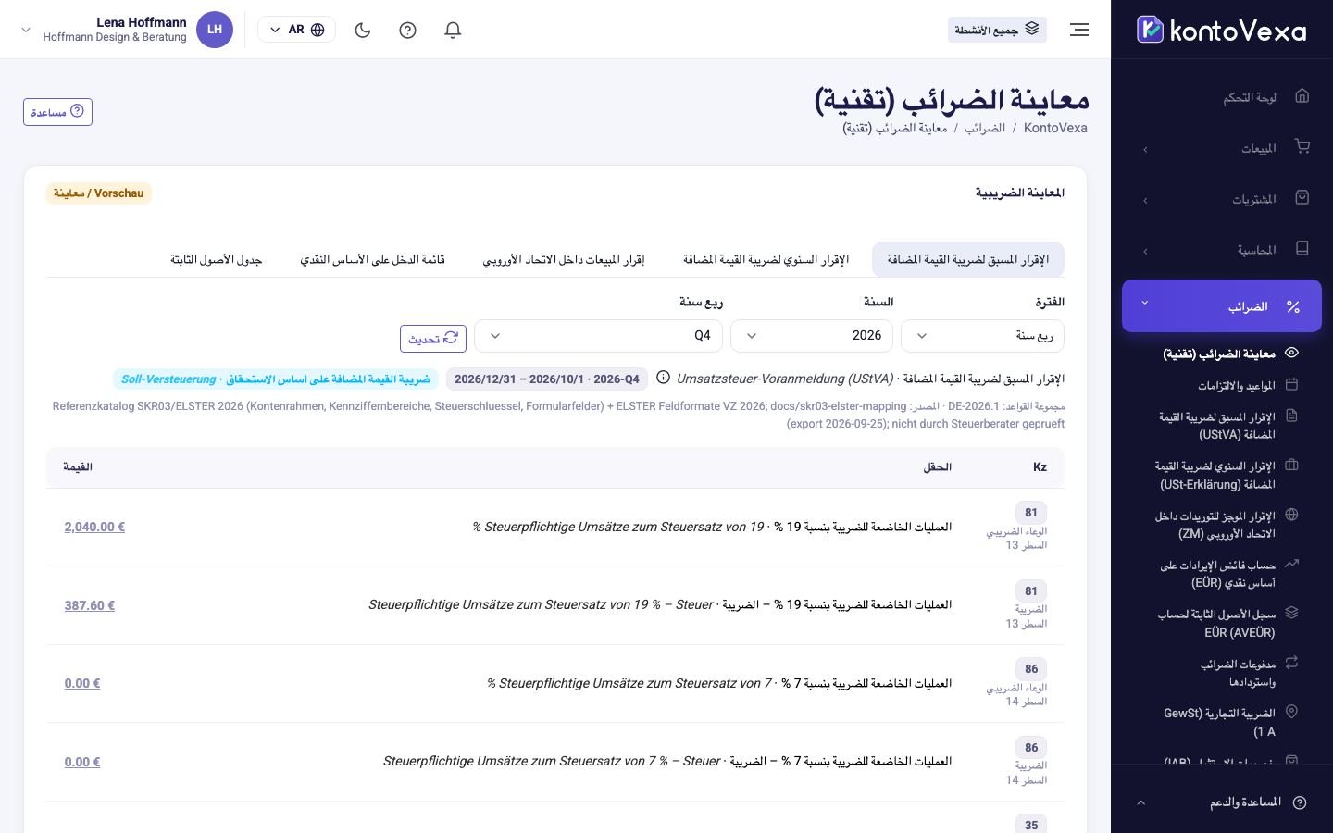Click the تحديث refresh button
The image size is (1333, 833).
[433, 339]
